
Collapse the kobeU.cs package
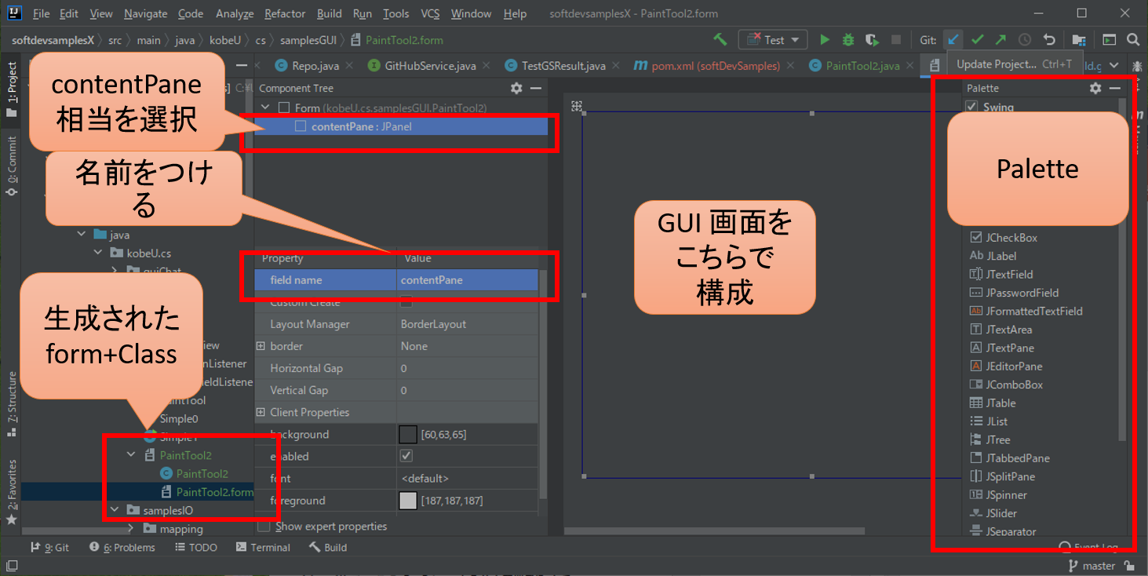[98, 253]
